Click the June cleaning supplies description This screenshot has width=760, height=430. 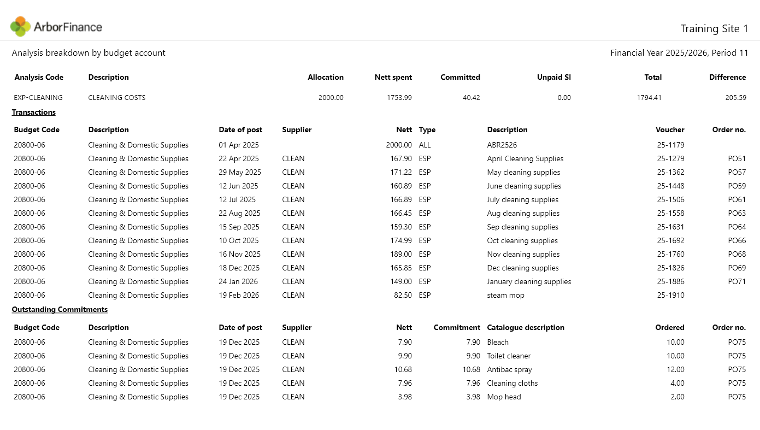click(x=524, y=186)
